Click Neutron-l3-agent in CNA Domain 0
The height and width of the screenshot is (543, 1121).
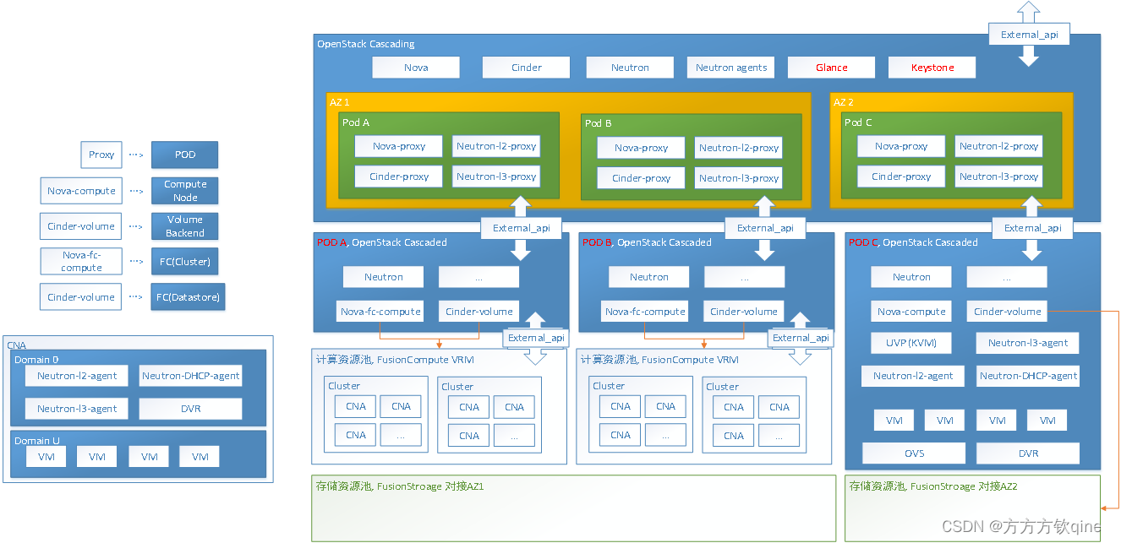click(77, 409)
